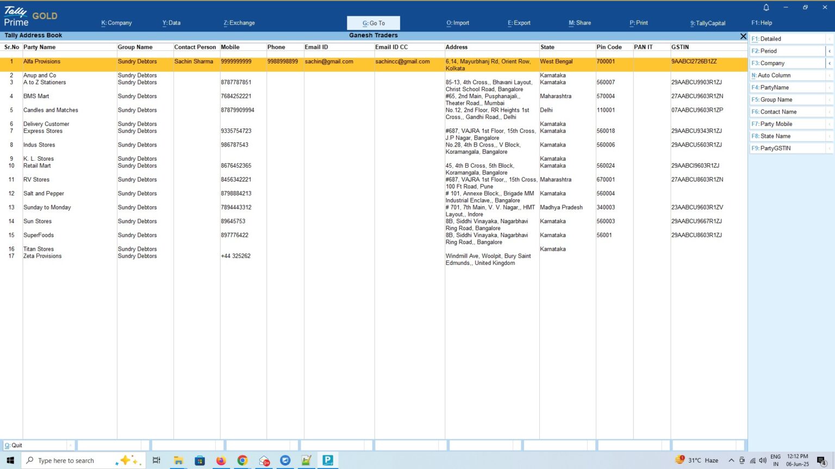Open Microsoft Store from the taskbar
The height and width of the screenshot is (469, 835).
[x=200, y=460]
